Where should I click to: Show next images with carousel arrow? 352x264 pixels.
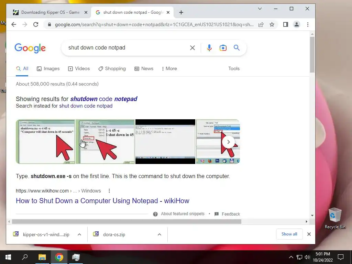point(228,142)
